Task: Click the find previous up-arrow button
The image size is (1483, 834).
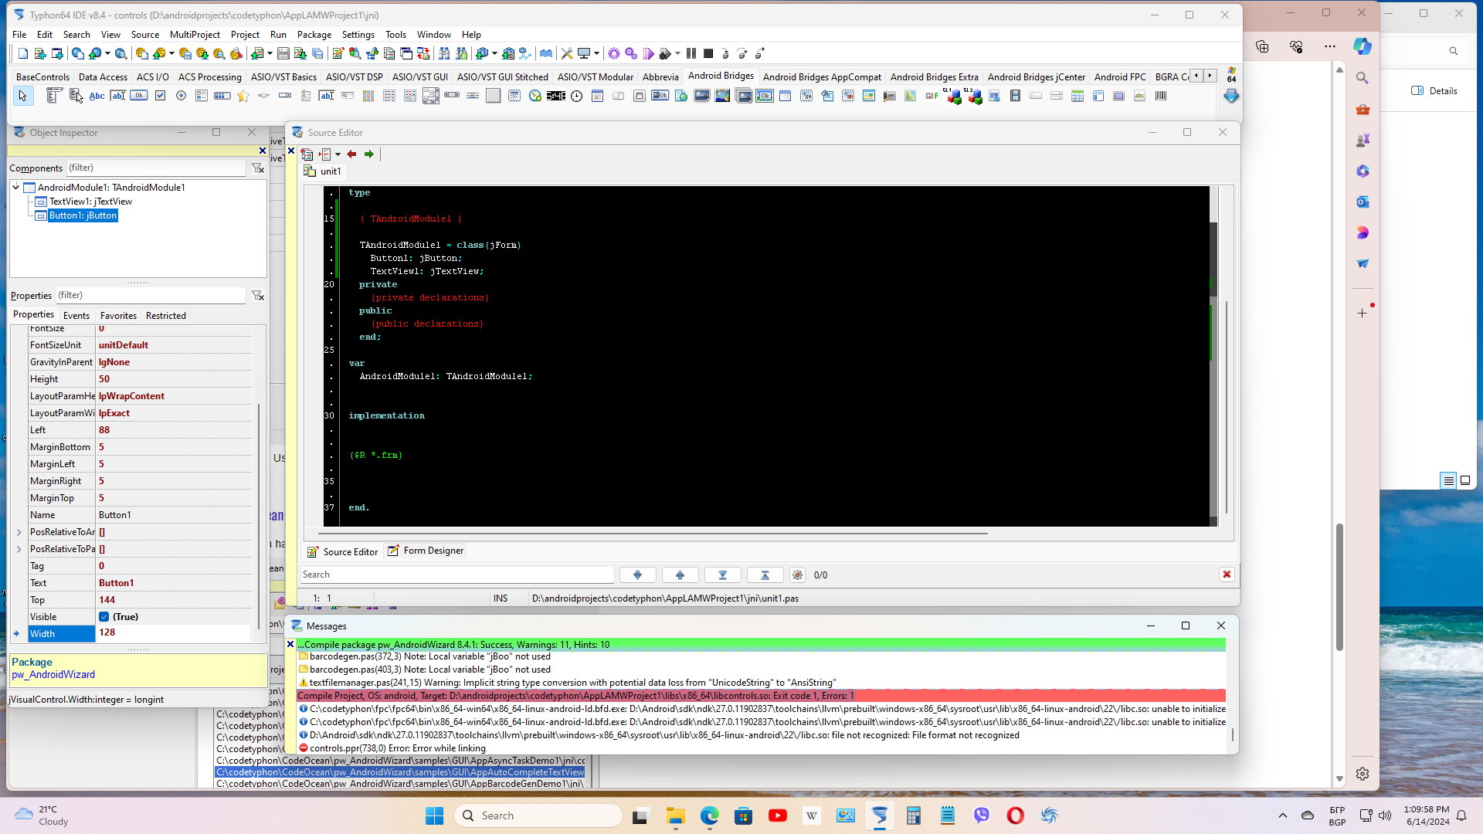Action: (680, 575)
